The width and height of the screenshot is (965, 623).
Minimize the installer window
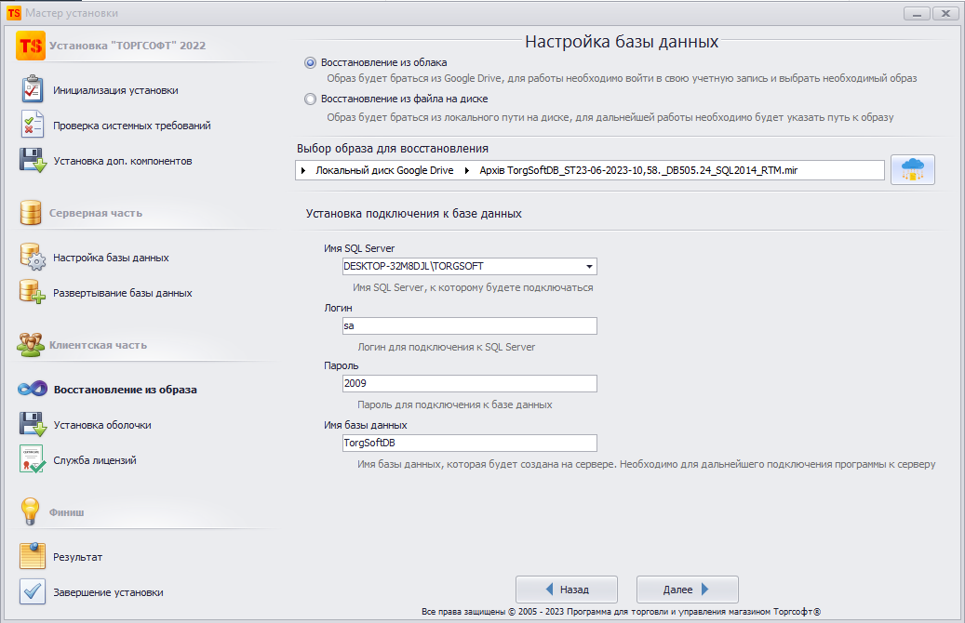point(917,14)
